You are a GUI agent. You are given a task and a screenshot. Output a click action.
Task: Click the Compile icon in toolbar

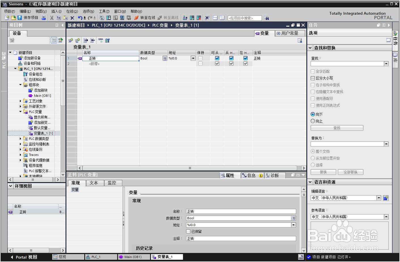pyautogui.click(x=102, y=18)
